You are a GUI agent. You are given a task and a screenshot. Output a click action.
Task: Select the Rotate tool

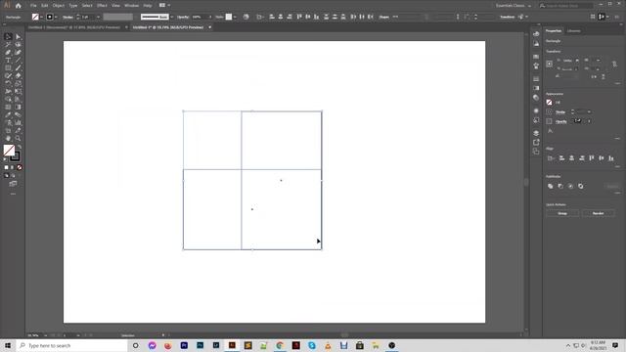(x=8, y=83)
